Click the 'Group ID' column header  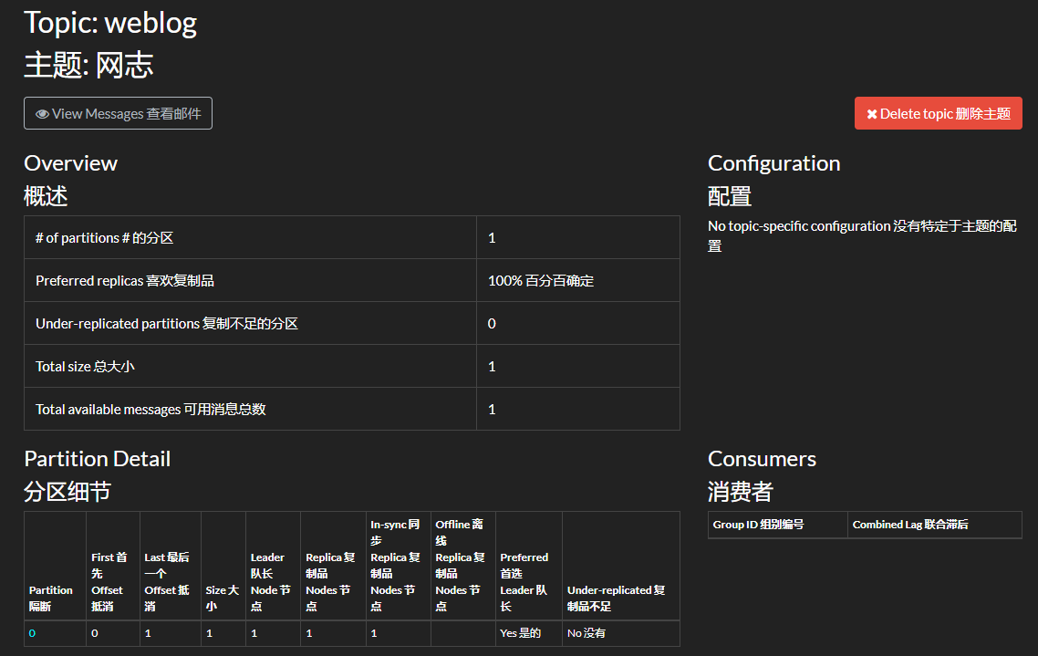[x=758, y=525]
